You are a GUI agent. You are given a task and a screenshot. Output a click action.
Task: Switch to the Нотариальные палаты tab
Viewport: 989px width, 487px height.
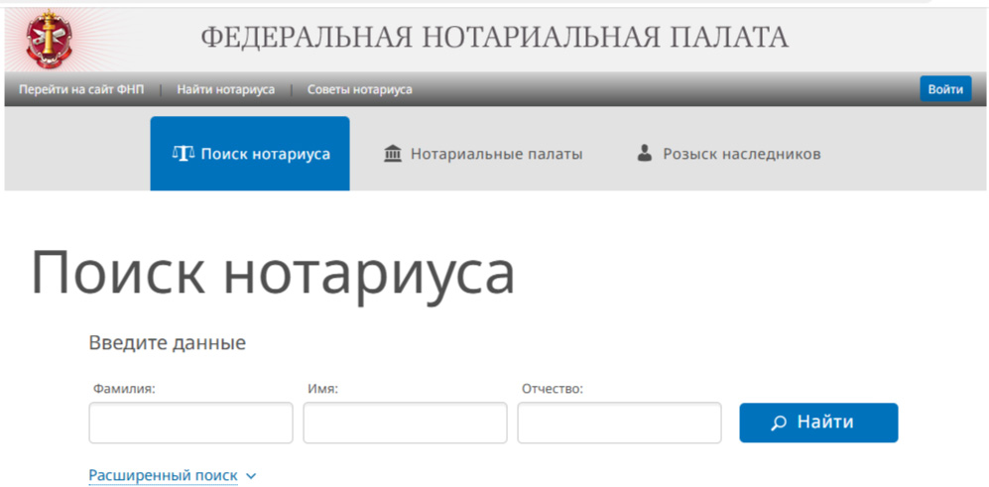[483, 154]
